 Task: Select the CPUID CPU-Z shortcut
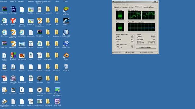click(57, 102)
